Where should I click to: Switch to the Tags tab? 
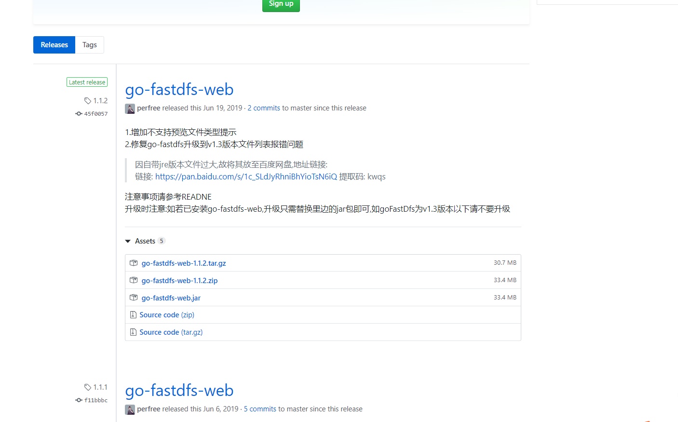click(90, 44)
